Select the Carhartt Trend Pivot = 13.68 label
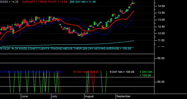This screenshot has width=187, height=99. [45, 2]
